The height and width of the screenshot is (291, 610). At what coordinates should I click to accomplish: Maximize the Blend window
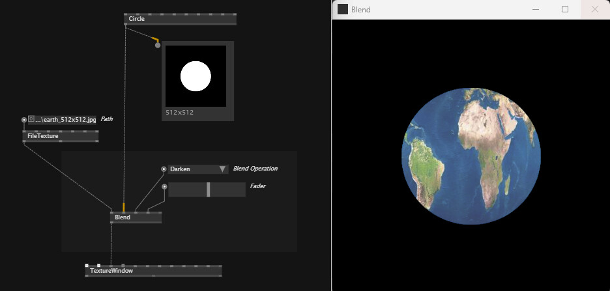click(565, 9)
